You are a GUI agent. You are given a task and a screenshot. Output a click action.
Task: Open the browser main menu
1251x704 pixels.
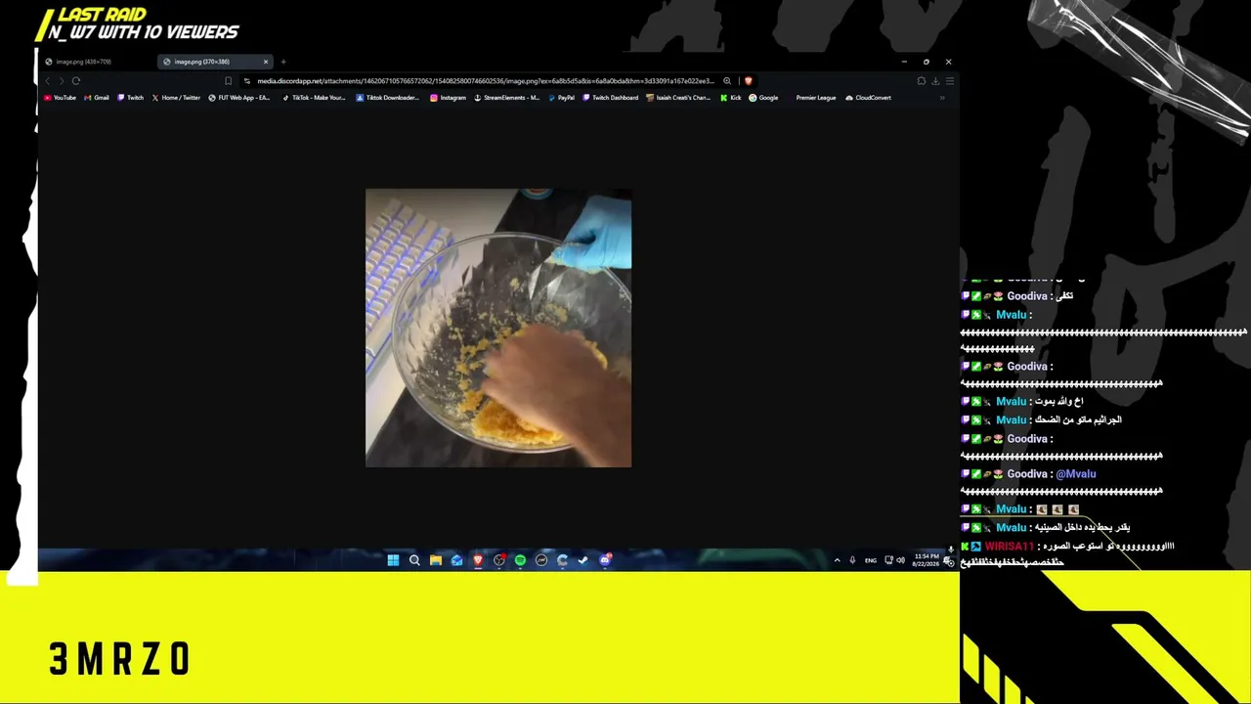(x=949, y=81)
